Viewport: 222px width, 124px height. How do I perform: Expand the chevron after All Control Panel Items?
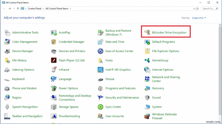click(70, 9)
